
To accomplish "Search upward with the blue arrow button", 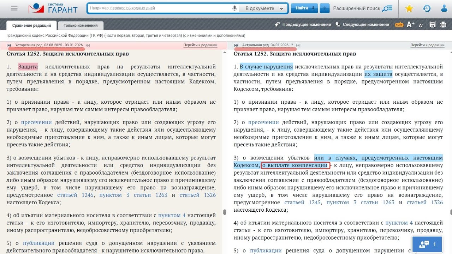I will coord(325,8).
